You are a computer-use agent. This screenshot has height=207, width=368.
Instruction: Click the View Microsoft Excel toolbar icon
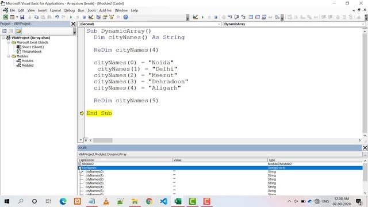6,17
